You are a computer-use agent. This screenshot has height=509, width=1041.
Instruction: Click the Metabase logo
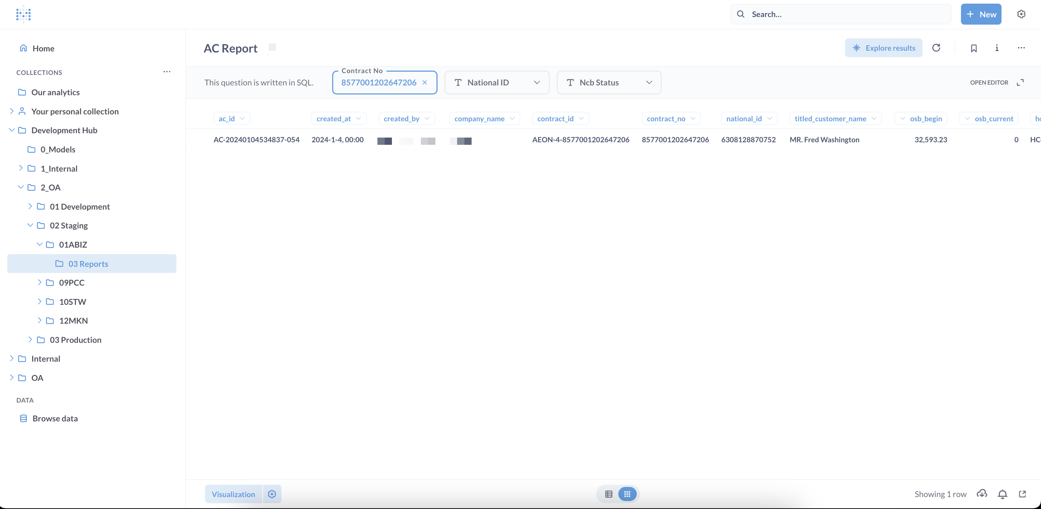24,14
